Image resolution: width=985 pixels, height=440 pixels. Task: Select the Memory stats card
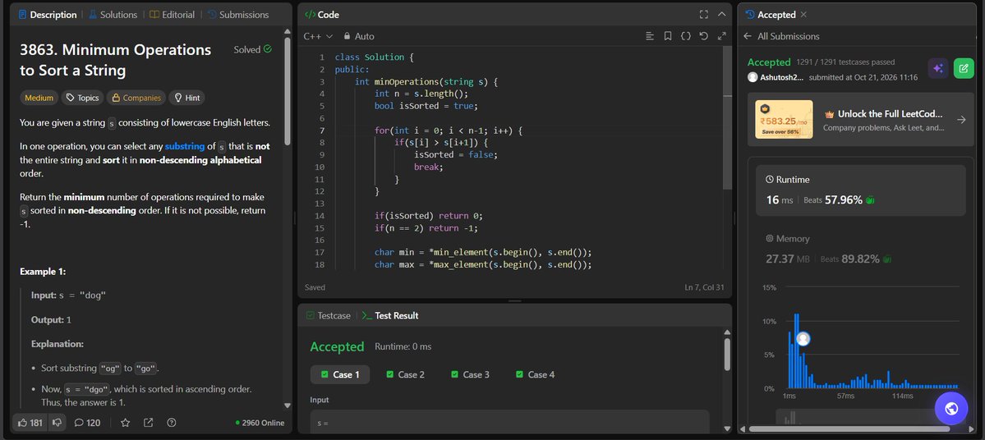(x=861, y=250)
